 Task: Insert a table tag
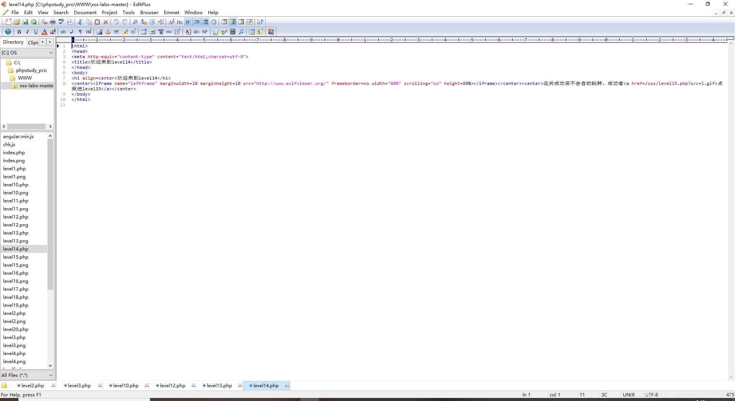coord(144,32)
